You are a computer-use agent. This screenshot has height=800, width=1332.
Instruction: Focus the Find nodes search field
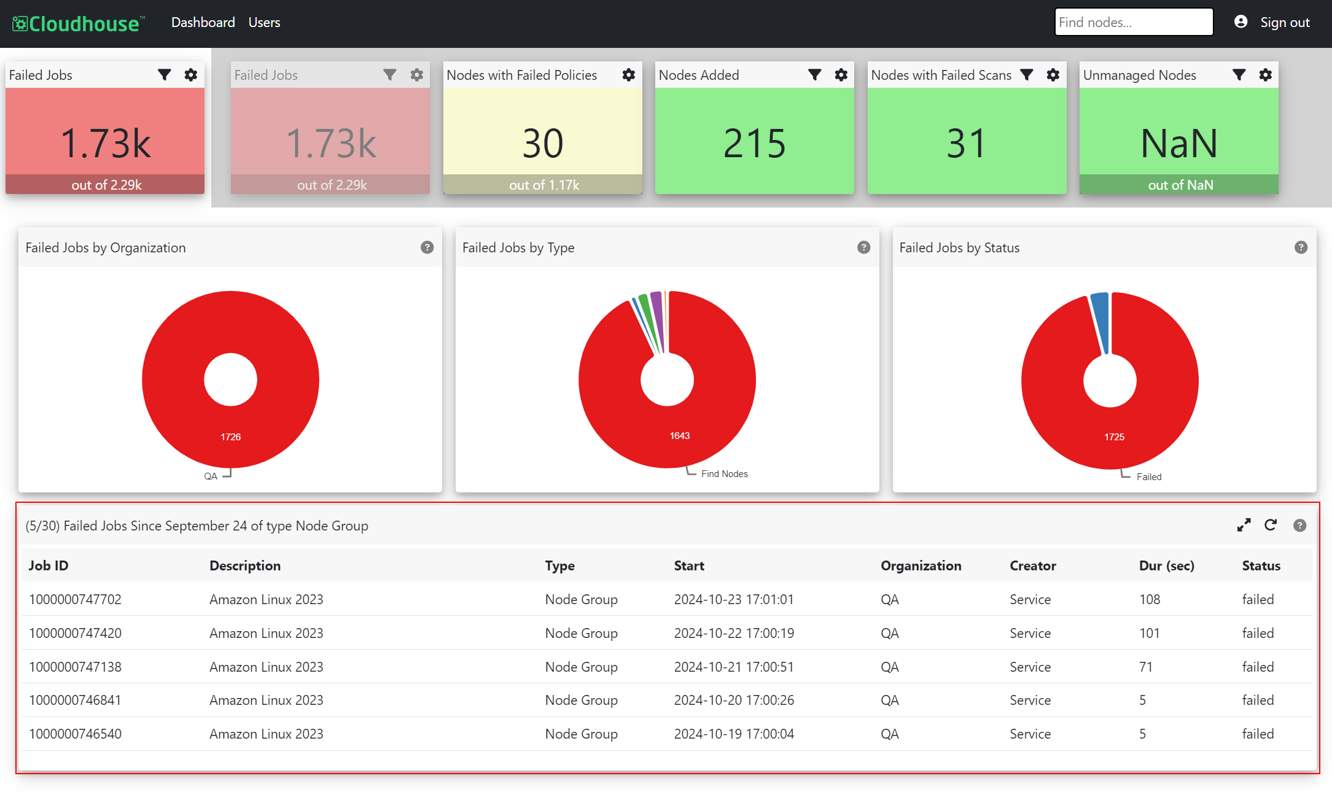(1134, 22)
